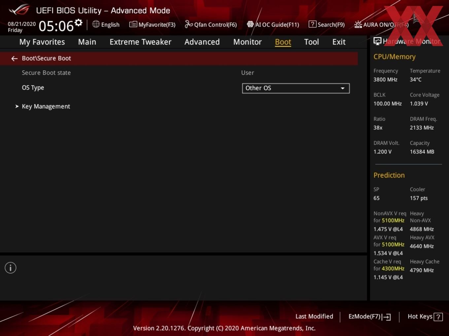Click the 1.534 V @L4 value

click(x=388, y=253)
